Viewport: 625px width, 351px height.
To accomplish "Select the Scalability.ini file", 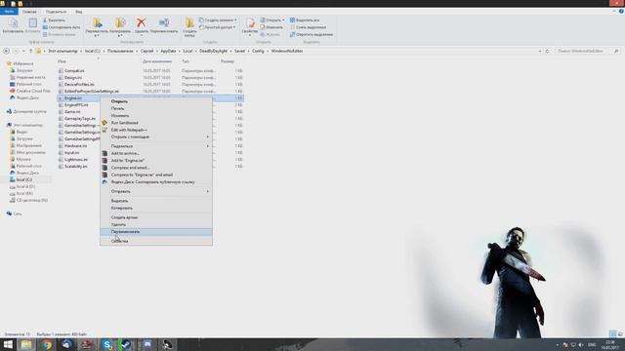I will [x=76, y=167].
